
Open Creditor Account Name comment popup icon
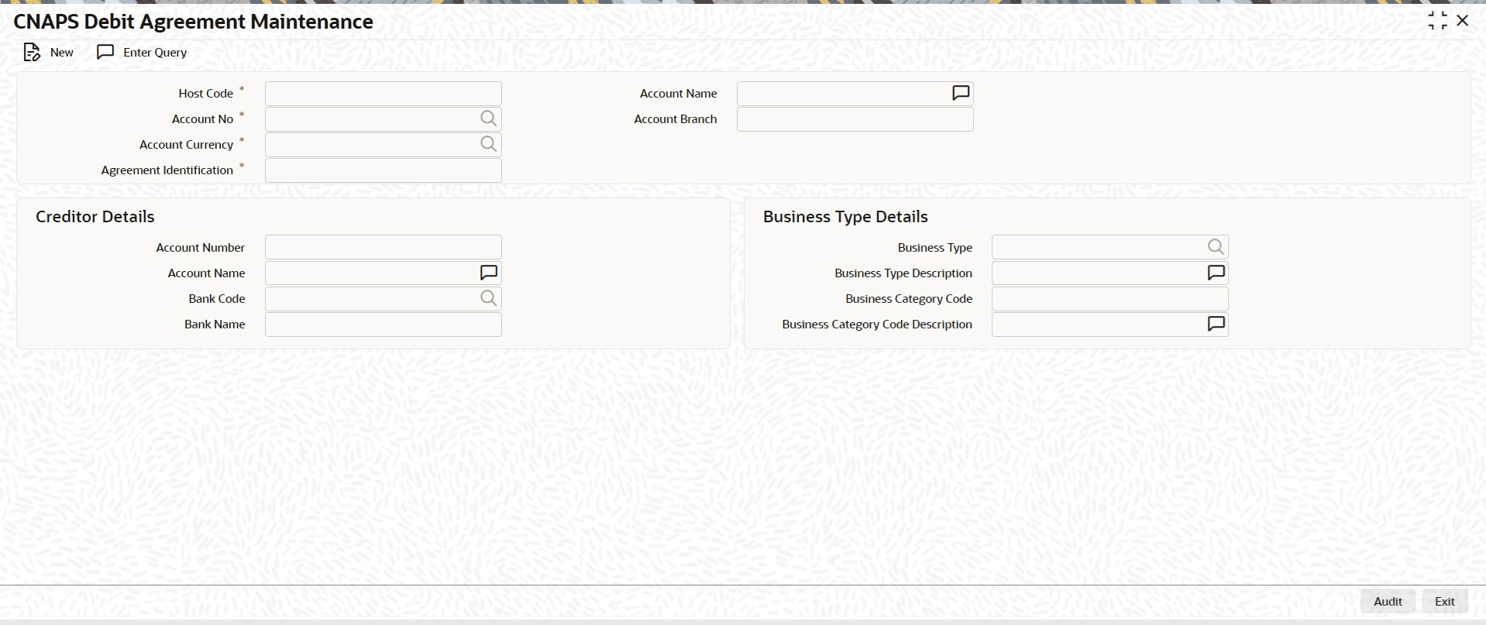coord(489,273)
